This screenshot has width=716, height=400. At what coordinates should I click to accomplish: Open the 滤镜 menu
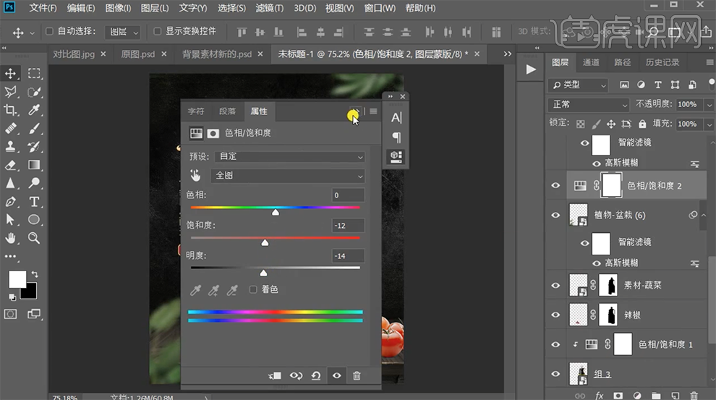coord(270,8)
